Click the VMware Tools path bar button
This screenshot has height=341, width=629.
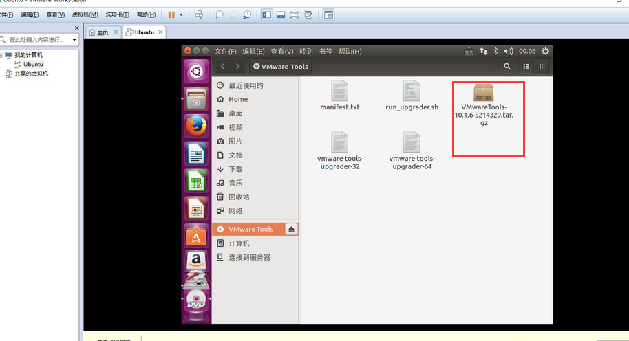280,67
